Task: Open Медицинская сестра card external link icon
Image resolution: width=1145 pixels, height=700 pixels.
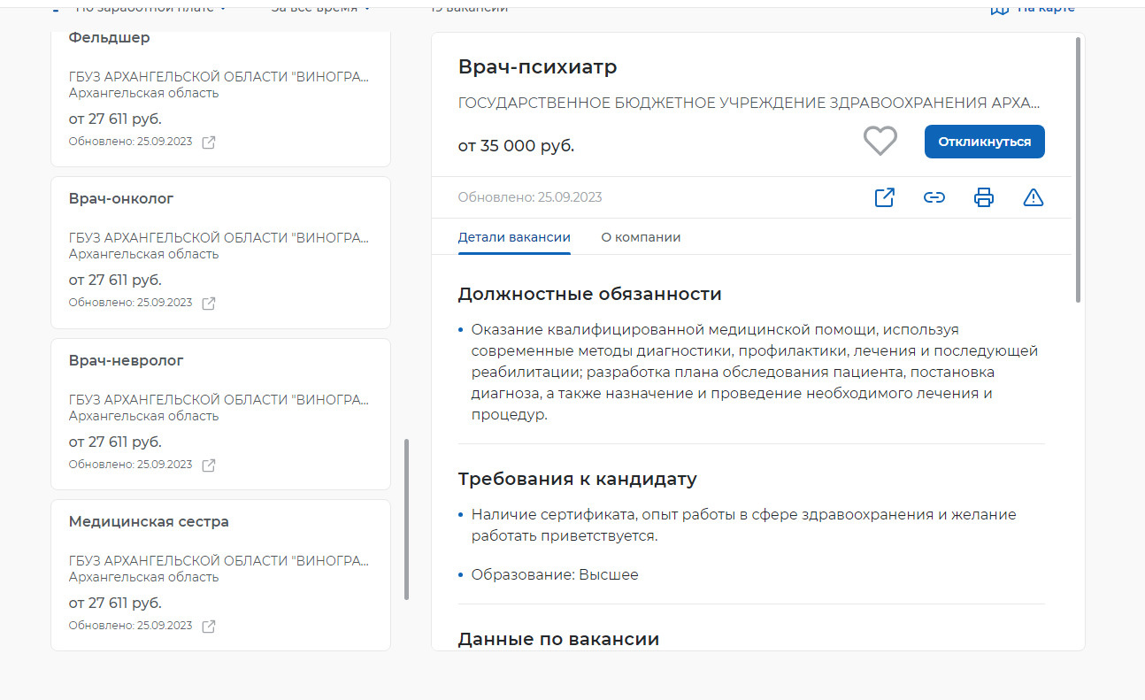Action: (209, 626)
